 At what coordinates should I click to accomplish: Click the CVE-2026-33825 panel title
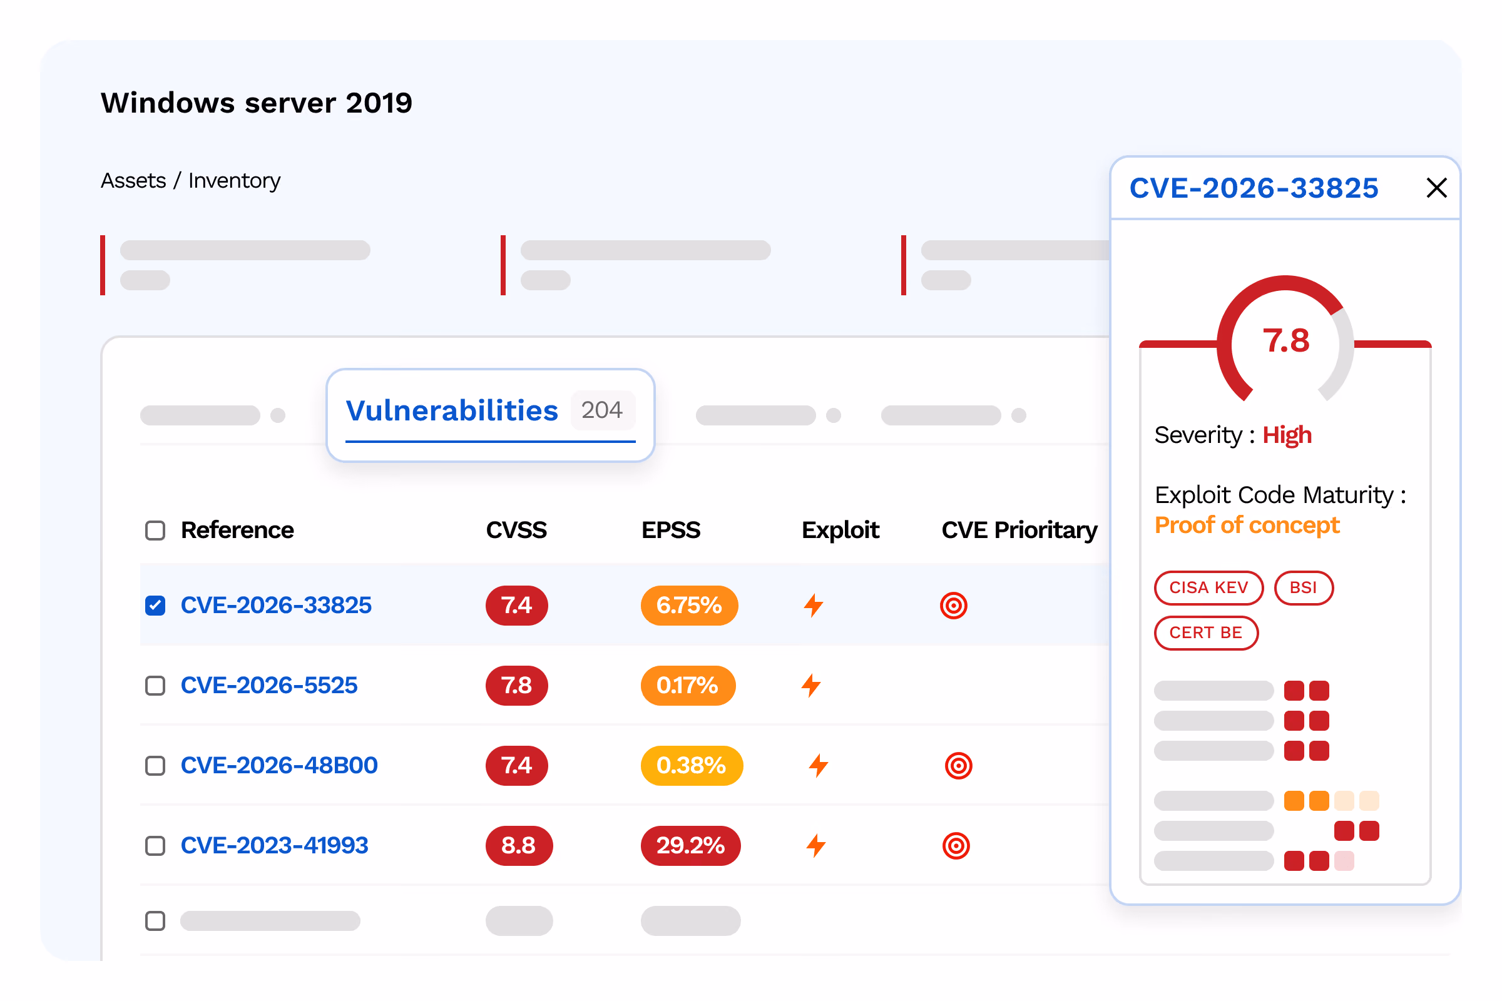pos(1254,188)
